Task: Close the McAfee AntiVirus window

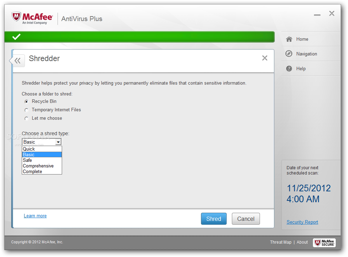Action: [332, 14]
